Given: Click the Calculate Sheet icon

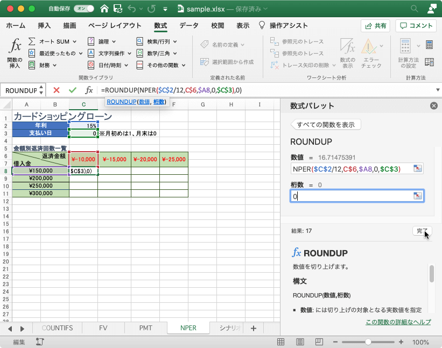Looking at the screenshot, I should (x=429, y=62).
